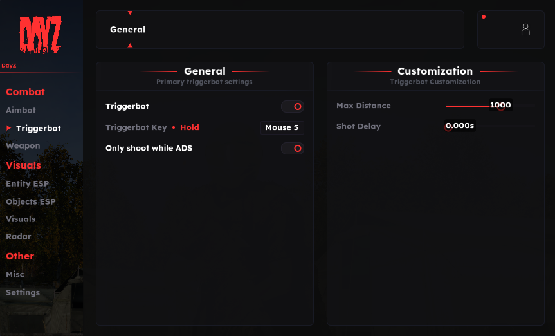This screenshot has width=555, height=336.
Task: Click the down triangle above General tab
Action: pos(130,13)
